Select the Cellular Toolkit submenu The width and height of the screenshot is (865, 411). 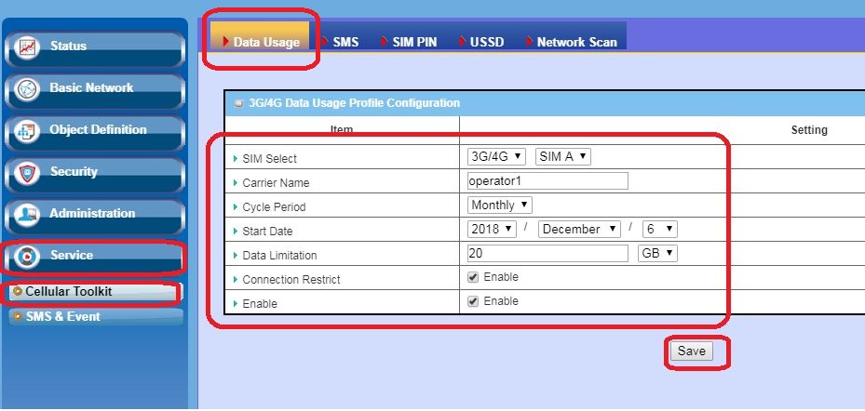pyautogui.click(x=94, y=293)
